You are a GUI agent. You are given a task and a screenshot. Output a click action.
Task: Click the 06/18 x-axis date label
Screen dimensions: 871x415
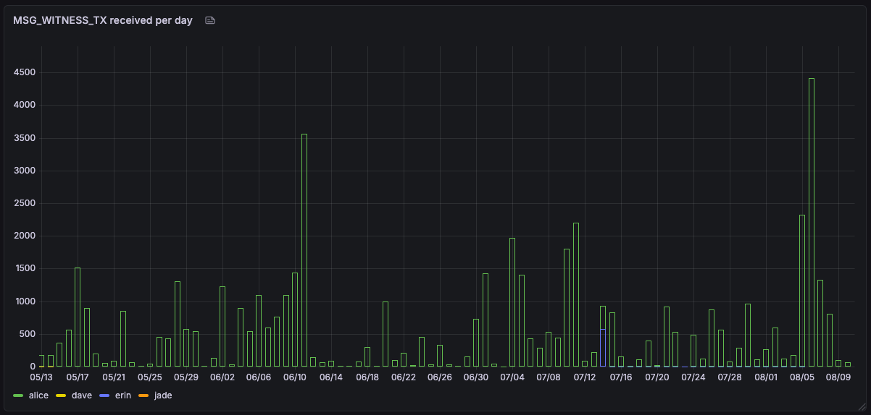(367, 377)
